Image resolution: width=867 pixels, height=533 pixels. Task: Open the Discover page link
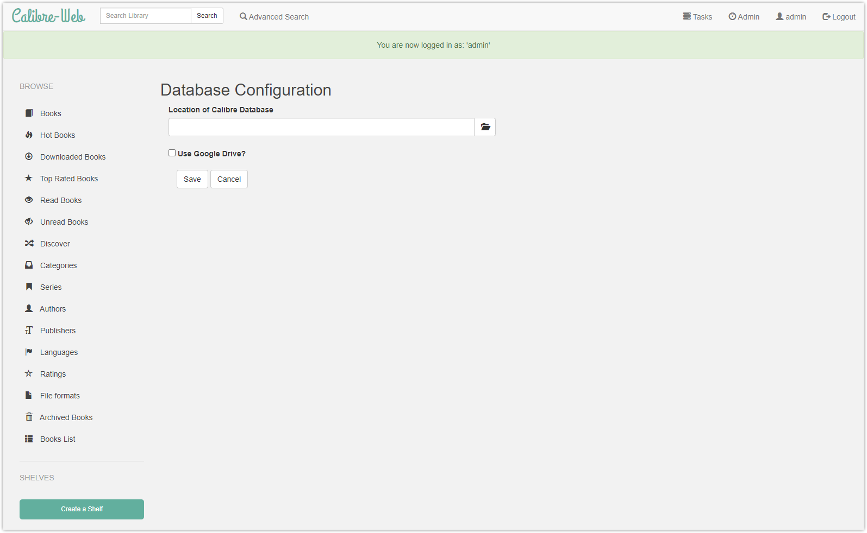click(x=55, y=244)
